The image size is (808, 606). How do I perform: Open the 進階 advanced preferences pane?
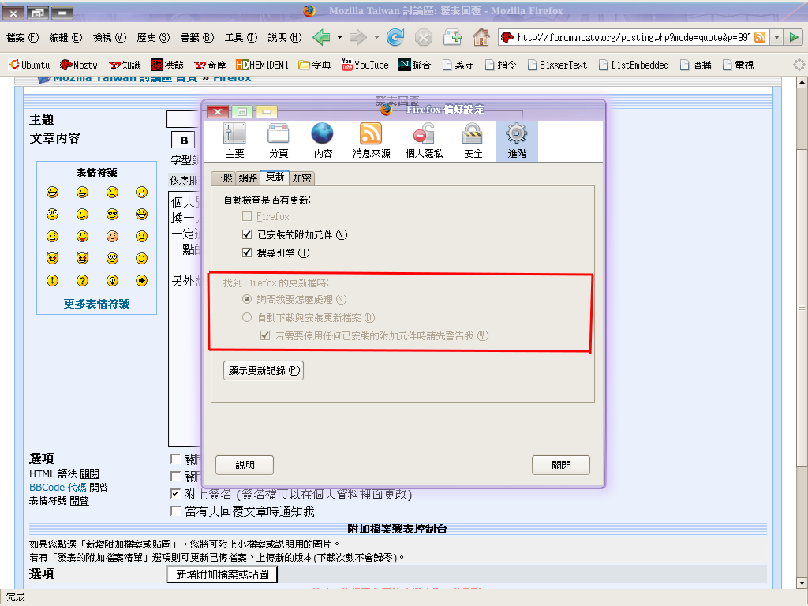point(517,140)
